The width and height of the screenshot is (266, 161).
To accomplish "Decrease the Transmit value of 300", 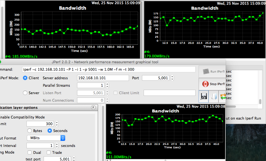I will 57,125.
